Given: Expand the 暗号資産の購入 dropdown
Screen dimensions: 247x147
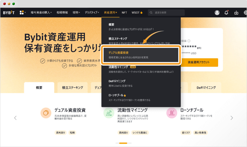Looking at the screenshot, I should [41, 13].
